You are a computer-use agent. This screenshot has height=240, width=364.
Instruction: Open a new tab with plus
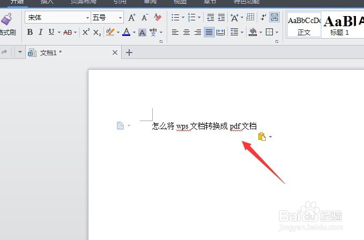pos(129,52)
